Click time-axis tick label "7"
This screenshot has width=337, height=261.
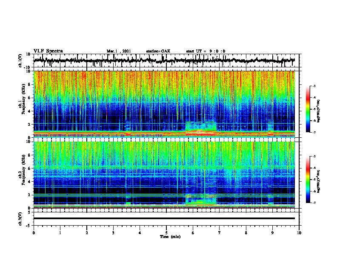tap(220, 233)
